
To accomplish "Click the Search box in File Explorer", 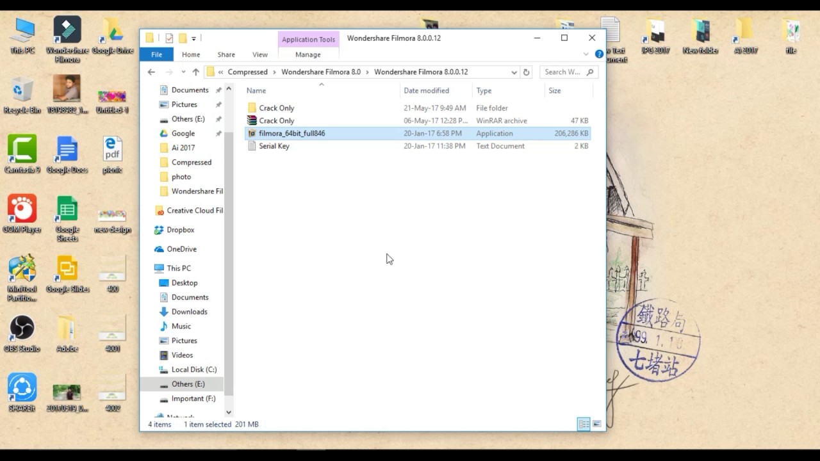I will tap(569, 72).
